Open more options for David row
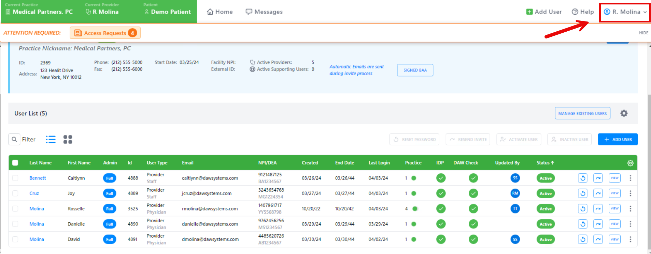The width and height of the screenshot is (651, 254). [631, 239]
